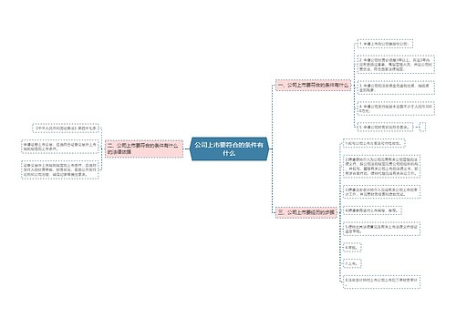Click step 3 node about 聘请会计师

(382, 191)
